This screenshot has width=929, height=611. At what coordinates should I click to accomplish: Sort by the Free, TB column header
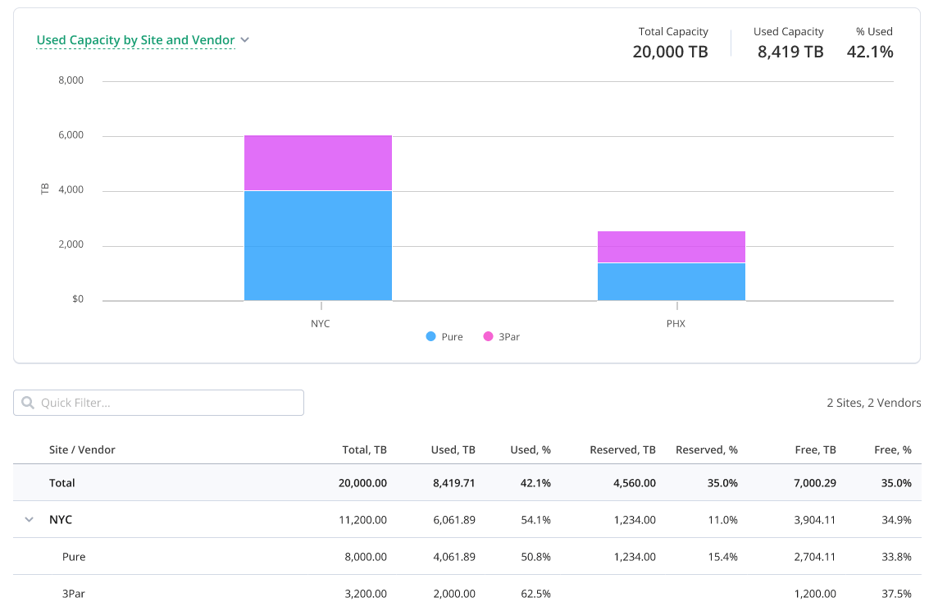(816, 449)
